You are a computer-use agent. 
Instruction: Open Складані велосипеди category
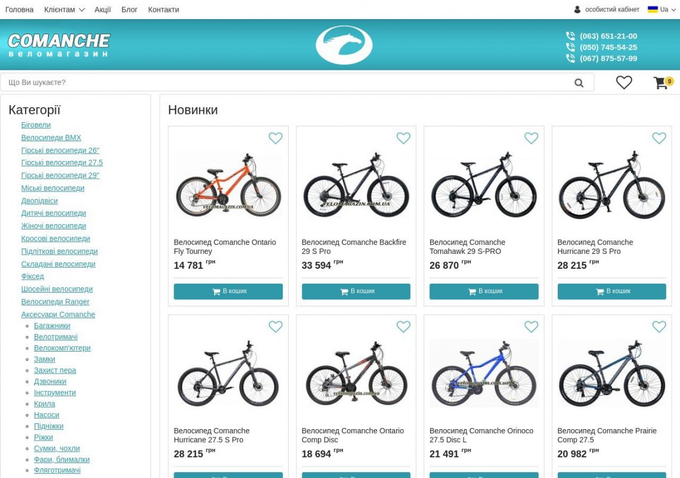tap(58, 264)
